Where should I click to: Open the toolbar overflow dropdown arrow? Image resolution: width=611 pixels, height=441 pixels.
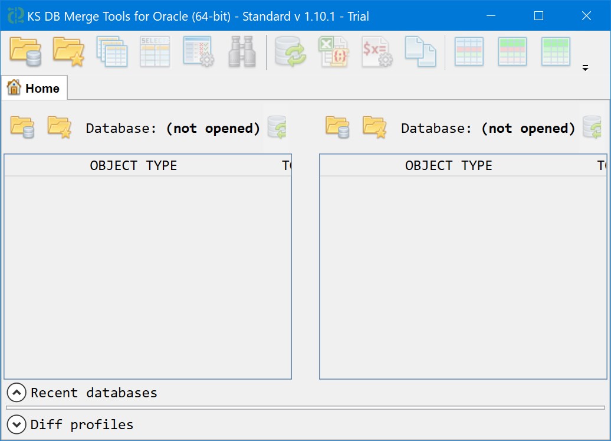pos(585,68)
